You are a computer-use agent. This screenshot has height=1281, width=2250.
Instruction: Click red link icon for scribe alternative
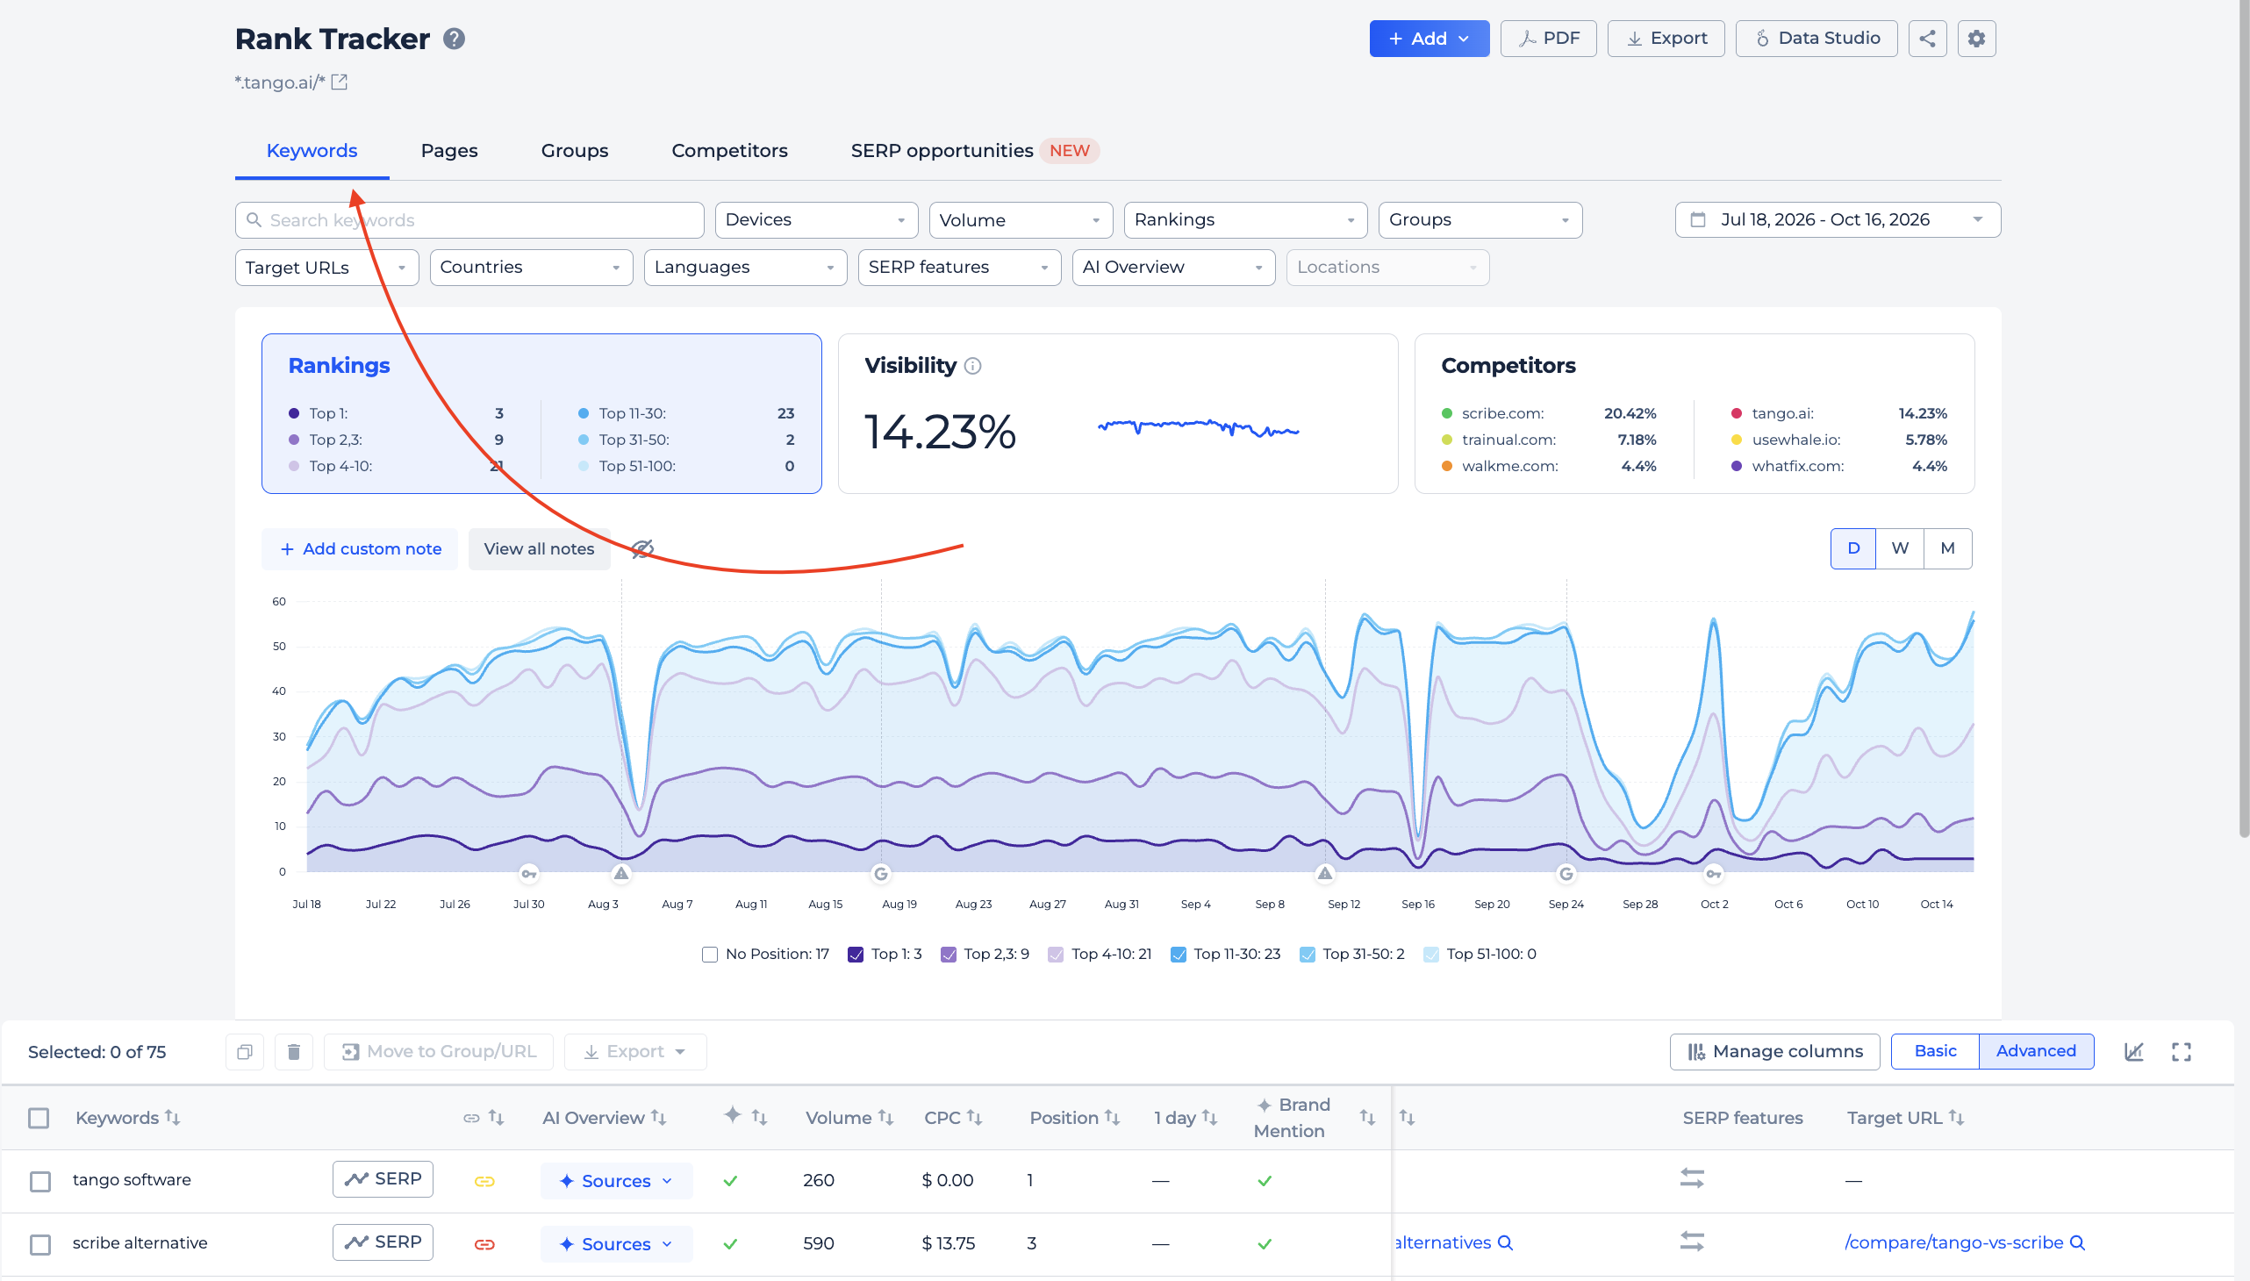[484, 1244]
